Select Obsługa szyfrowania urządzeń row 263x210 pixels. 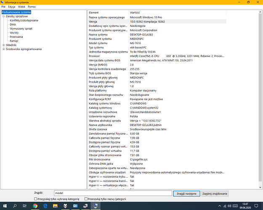click(157, 172)
